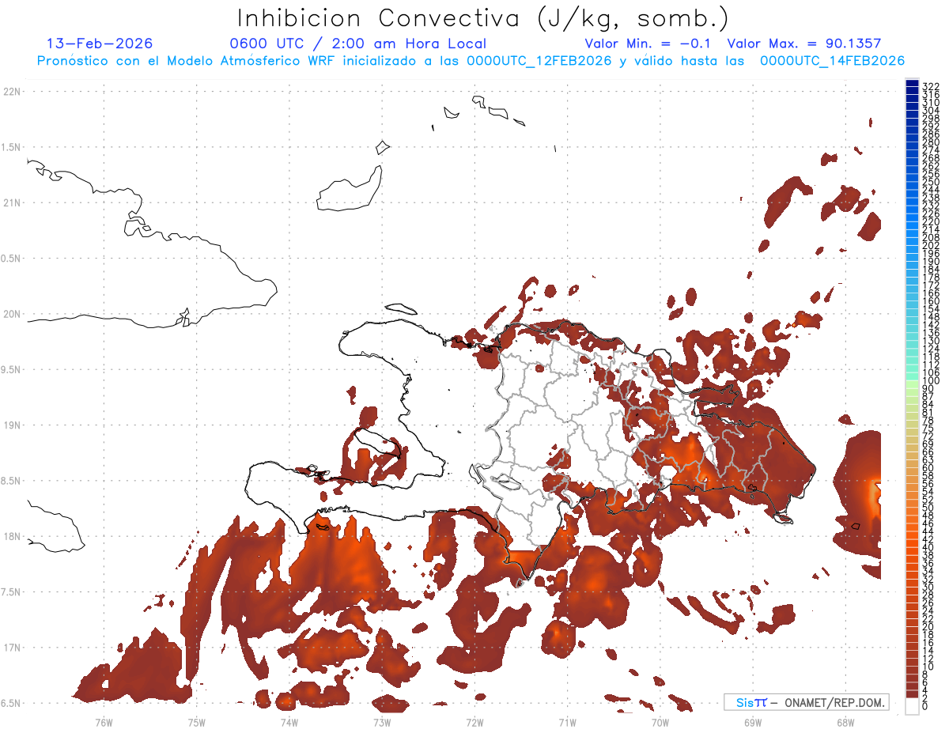The height and width of the screenshot is (733, 949).
Task: Click the "19N" latitude label
Action: tap(11, 425)
